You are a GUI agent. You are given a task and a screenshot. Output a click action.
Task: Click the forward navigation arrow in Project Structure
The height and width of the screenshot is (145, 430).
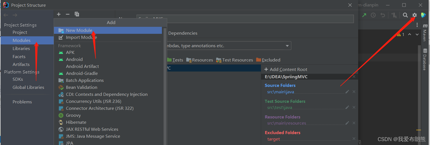[15, 15]
